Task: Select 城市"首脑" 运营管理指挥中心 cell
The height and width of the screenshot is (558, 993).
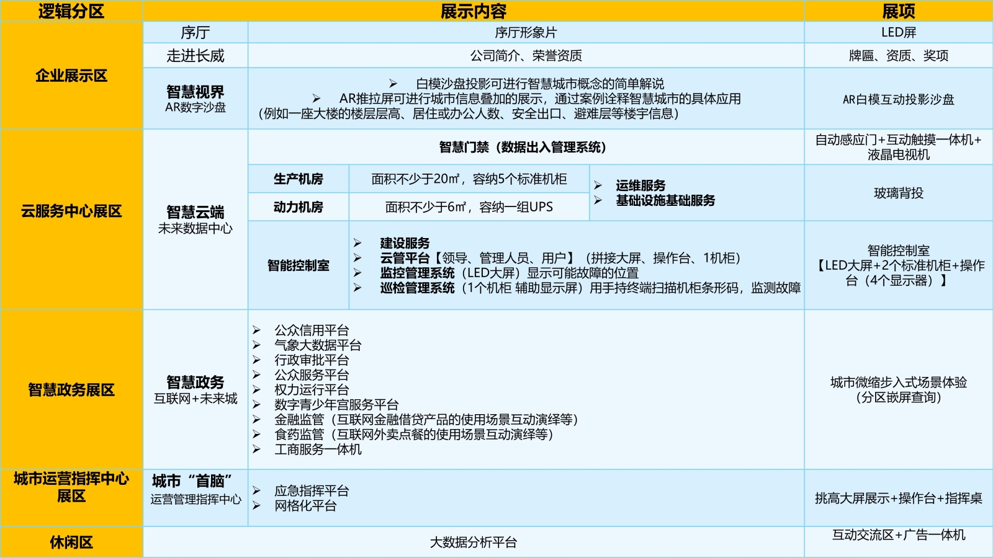Action: point(195,498)
